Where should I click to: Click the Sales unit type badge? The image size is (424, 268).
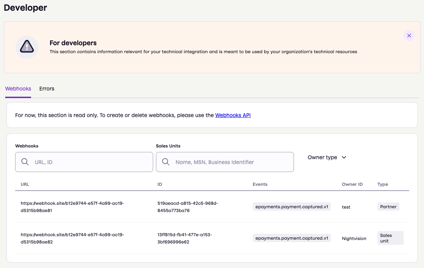point(390,238)
